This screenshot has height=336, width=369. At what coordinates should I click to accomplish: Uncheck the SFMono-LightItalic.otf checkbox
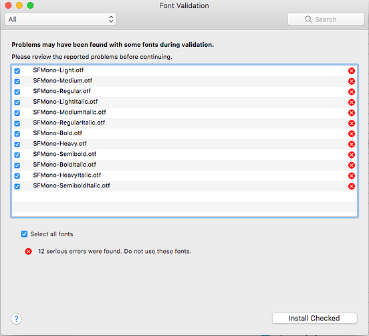17,102
